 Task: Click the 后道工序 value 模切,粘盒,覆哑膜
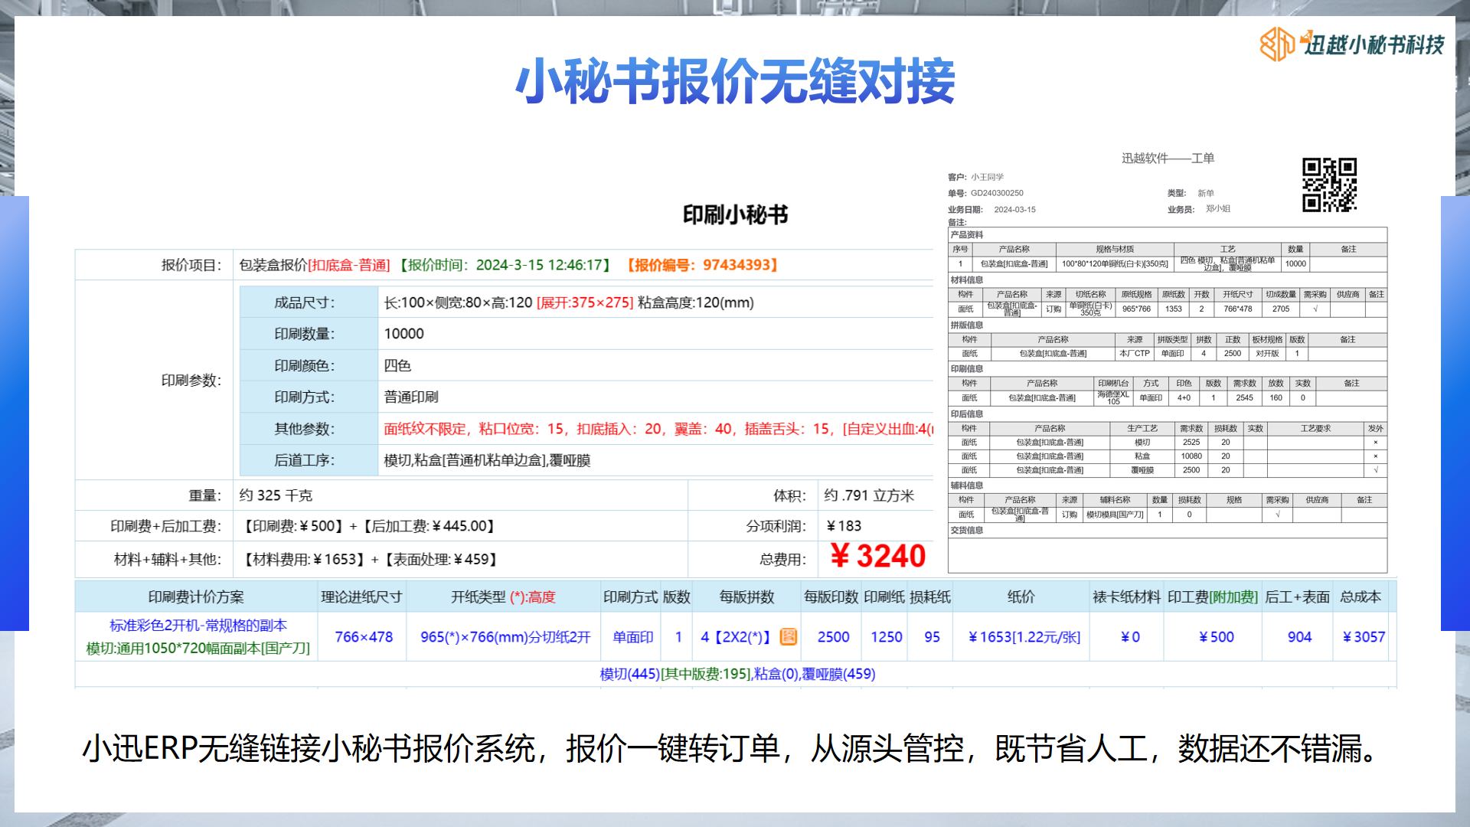coord(487,460)
